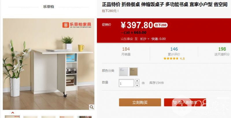Select the white color option swatch

[x=123, y=72]
